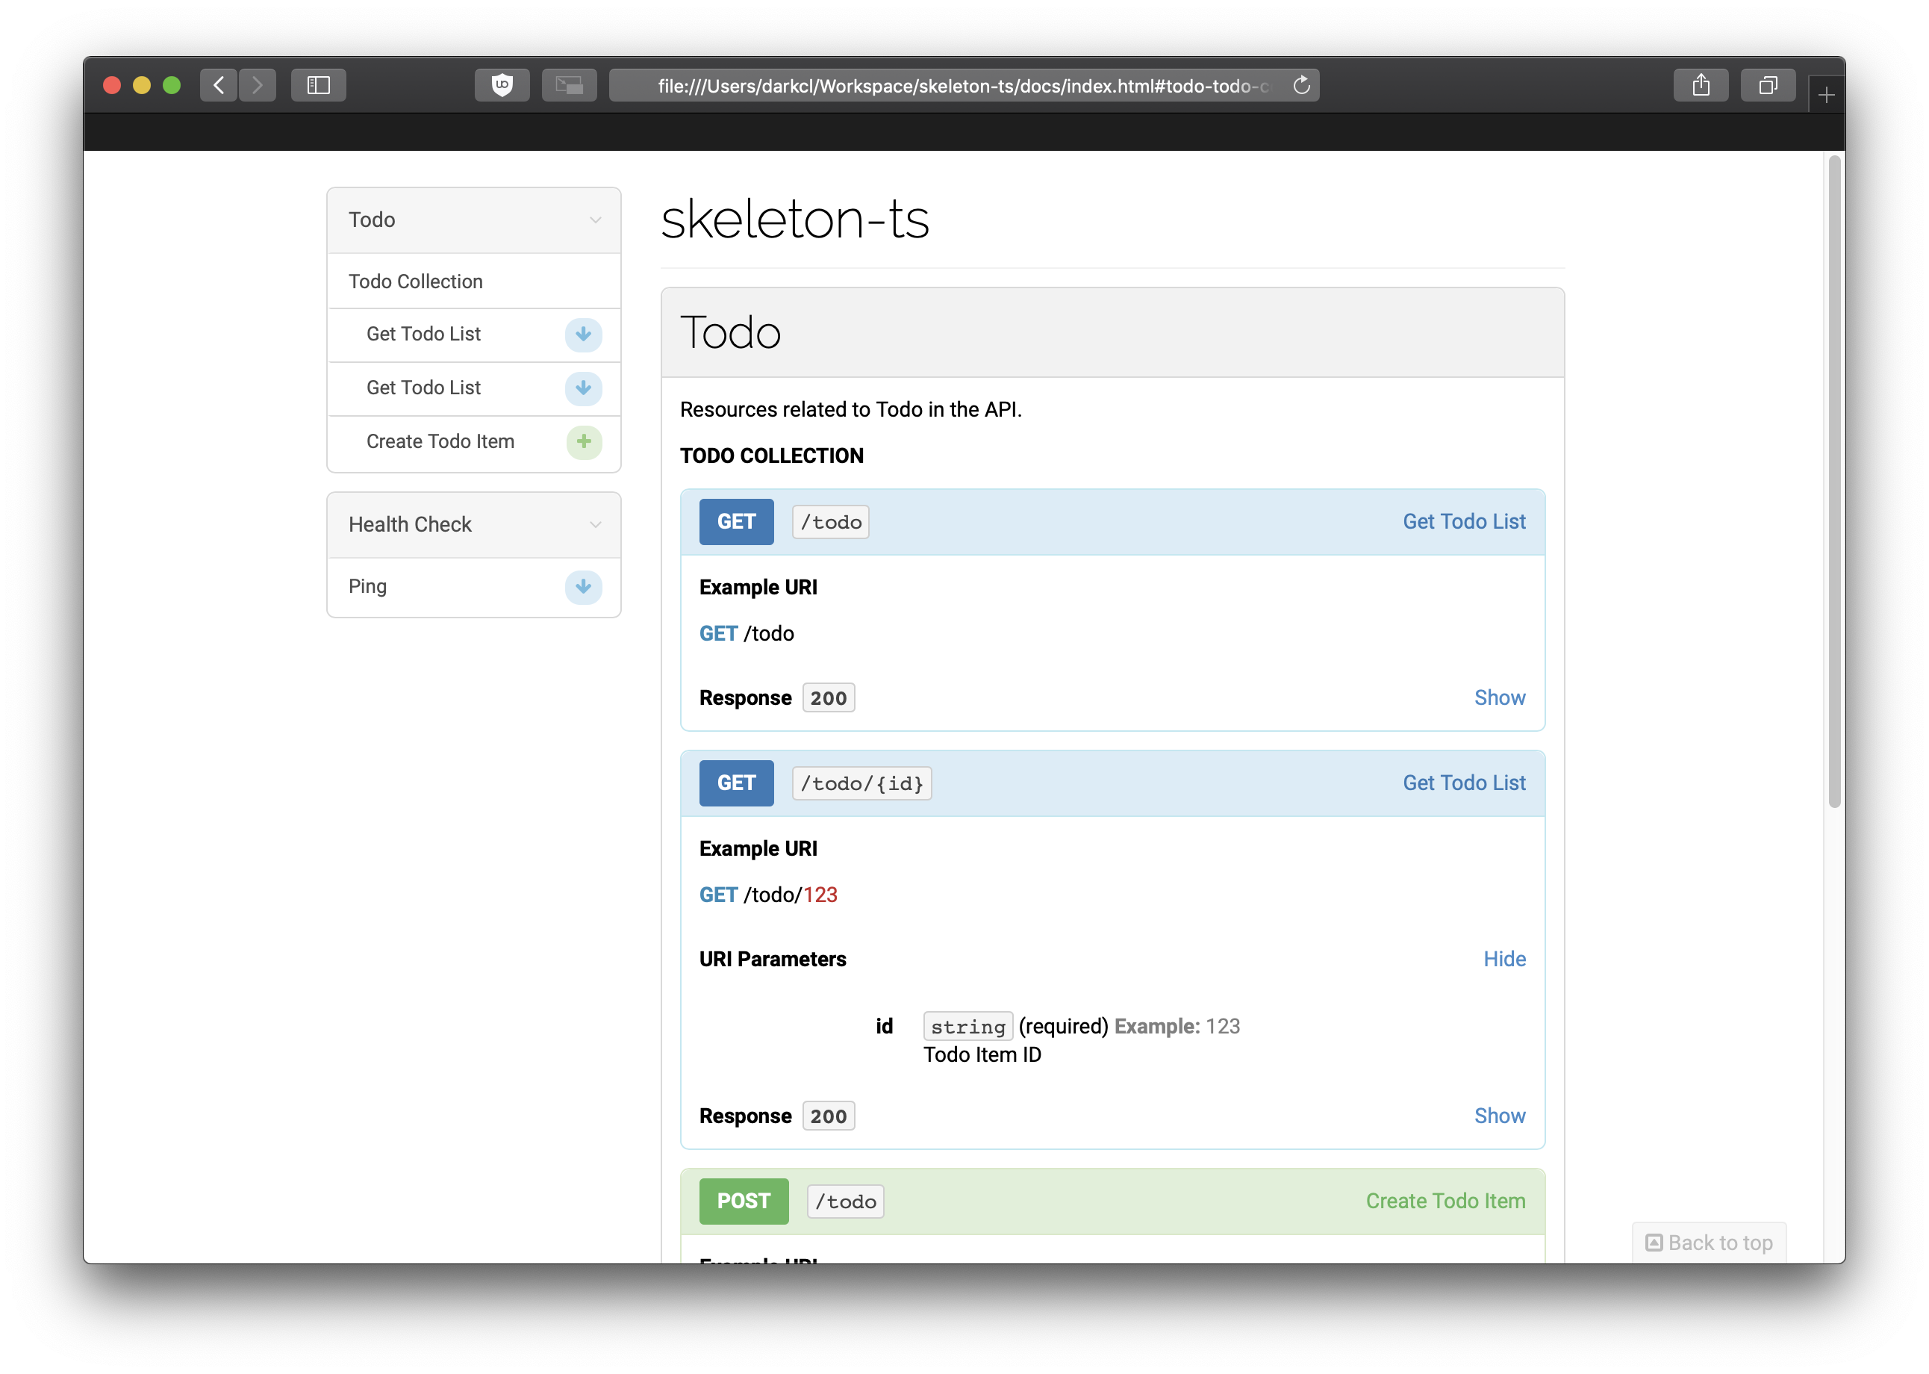The height and width of the screenshot is (1374, 1929).
Task: Click the Back to top button
Action: click(1708, 1242)
